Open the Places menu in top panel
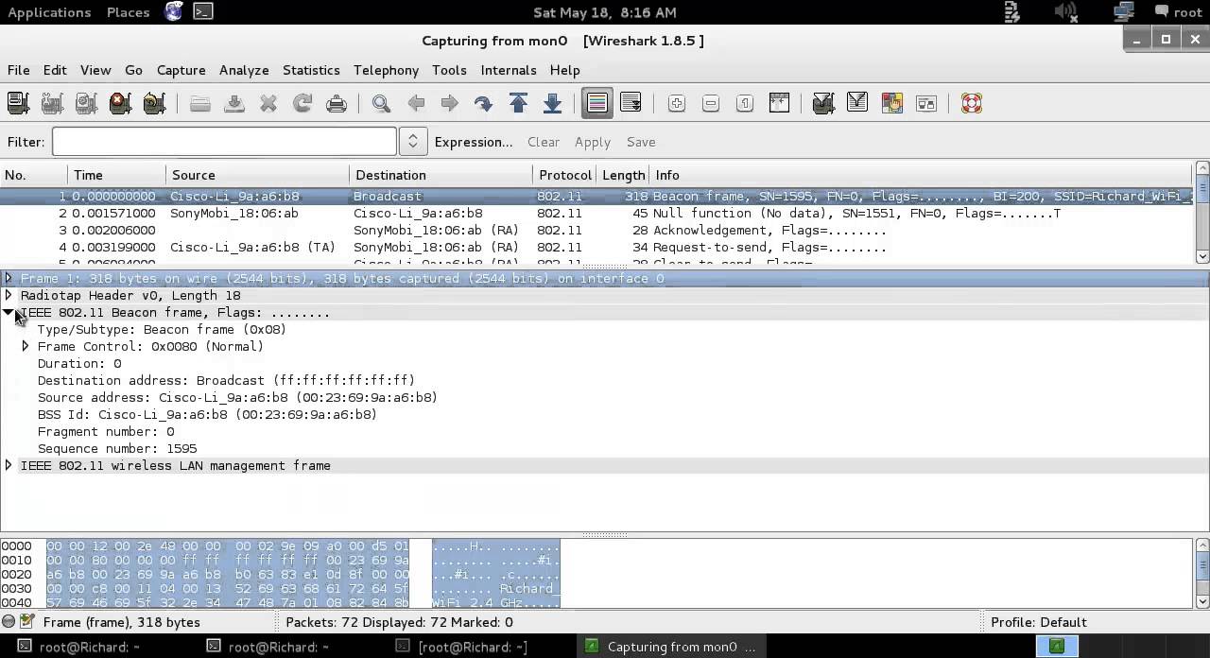This screenshot has width=1210, height=658. point(128,12)
